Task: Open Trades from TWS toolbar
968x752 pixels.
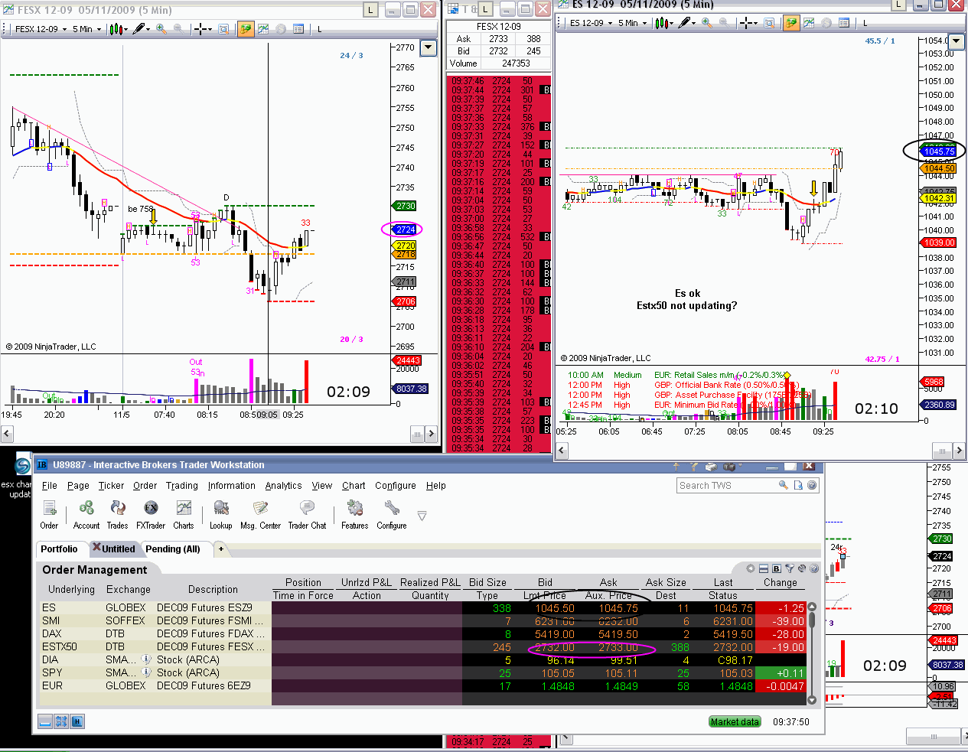Action: point(117,514)
